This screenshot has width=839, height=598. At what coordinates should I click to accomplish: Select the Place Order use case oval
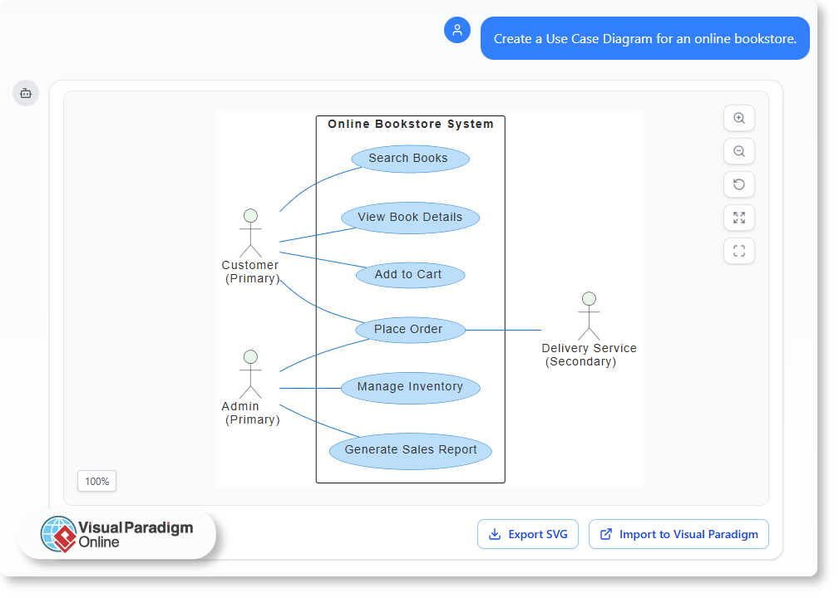(x=410, y=330)
